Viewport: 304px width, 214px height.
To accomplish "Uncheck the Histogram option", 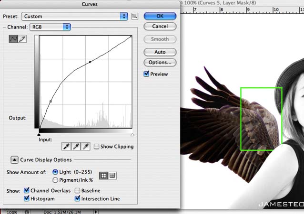I will point(27,198).
